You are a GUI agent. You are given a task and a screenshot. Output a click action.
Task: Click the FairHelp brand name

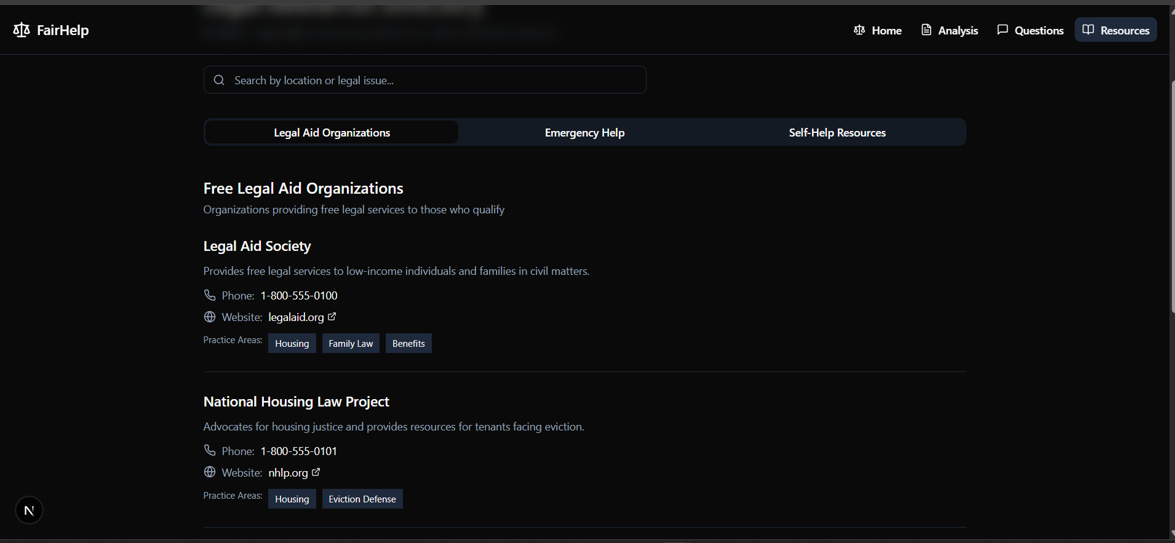click(x=63, y=30)
